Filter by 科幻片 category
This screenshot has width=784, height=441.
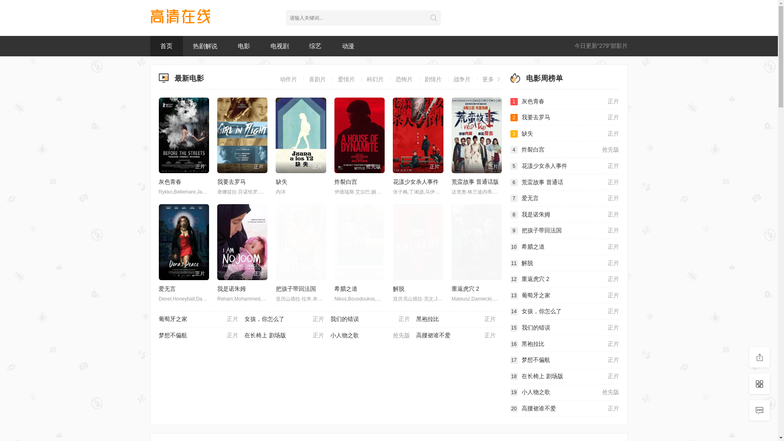375,79
